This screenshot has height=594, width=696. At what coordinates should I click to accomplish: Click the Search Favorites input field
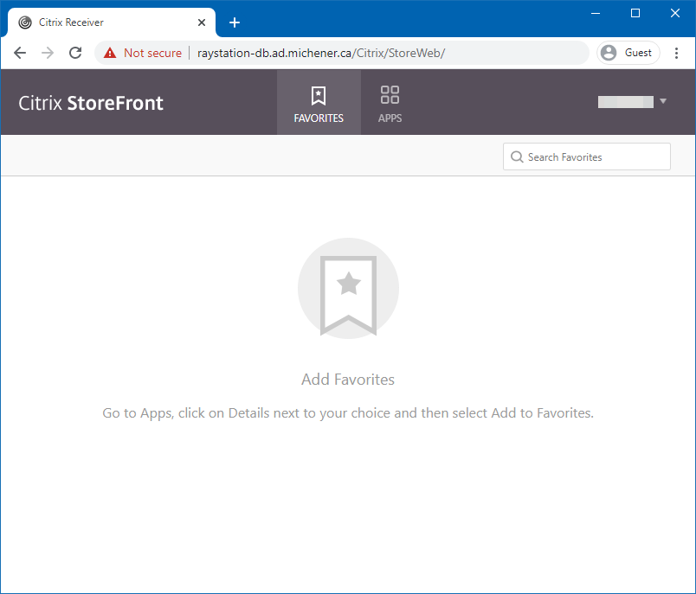coord(586,156)
